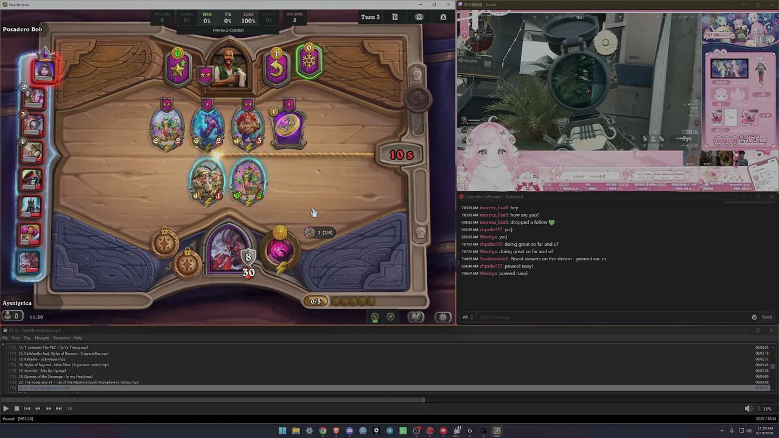Show the Previous Combat results
Viewport: 779px width, 438px height.
(228, 30)
